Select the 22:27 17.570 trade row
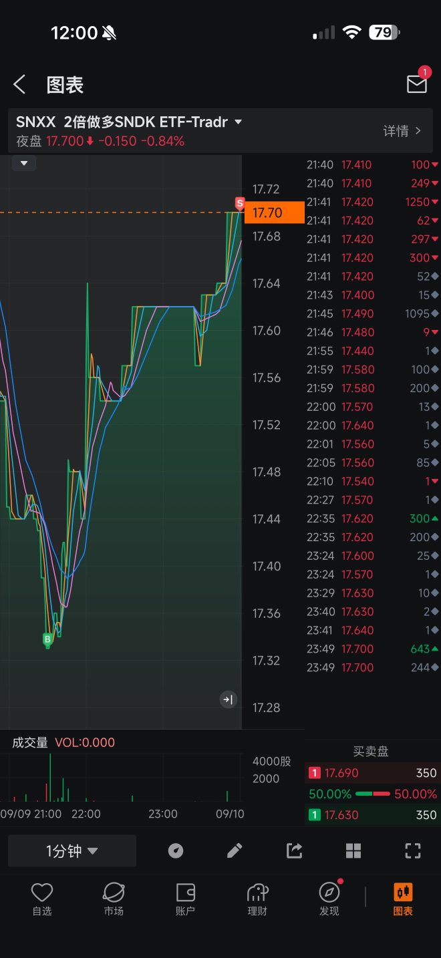 [x=372, y=500]
